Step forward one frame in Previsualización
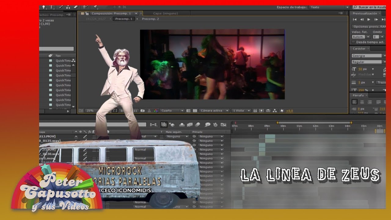The height and width of the screenshot is (220, 391). click(x=376, y=20)
